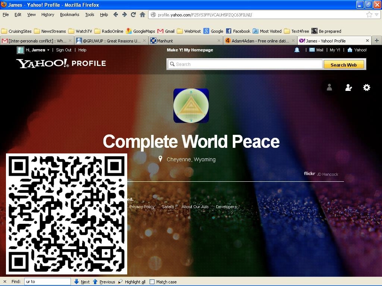
Task: Open the browser Home icon
Action: 143,15
